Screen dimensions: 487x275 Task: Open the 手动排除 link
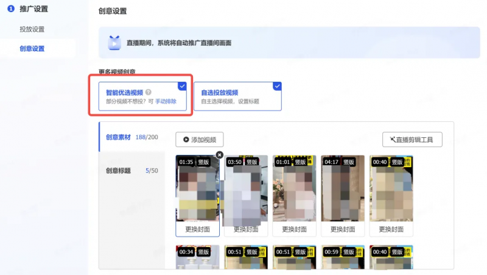click(x=166, y=101)
